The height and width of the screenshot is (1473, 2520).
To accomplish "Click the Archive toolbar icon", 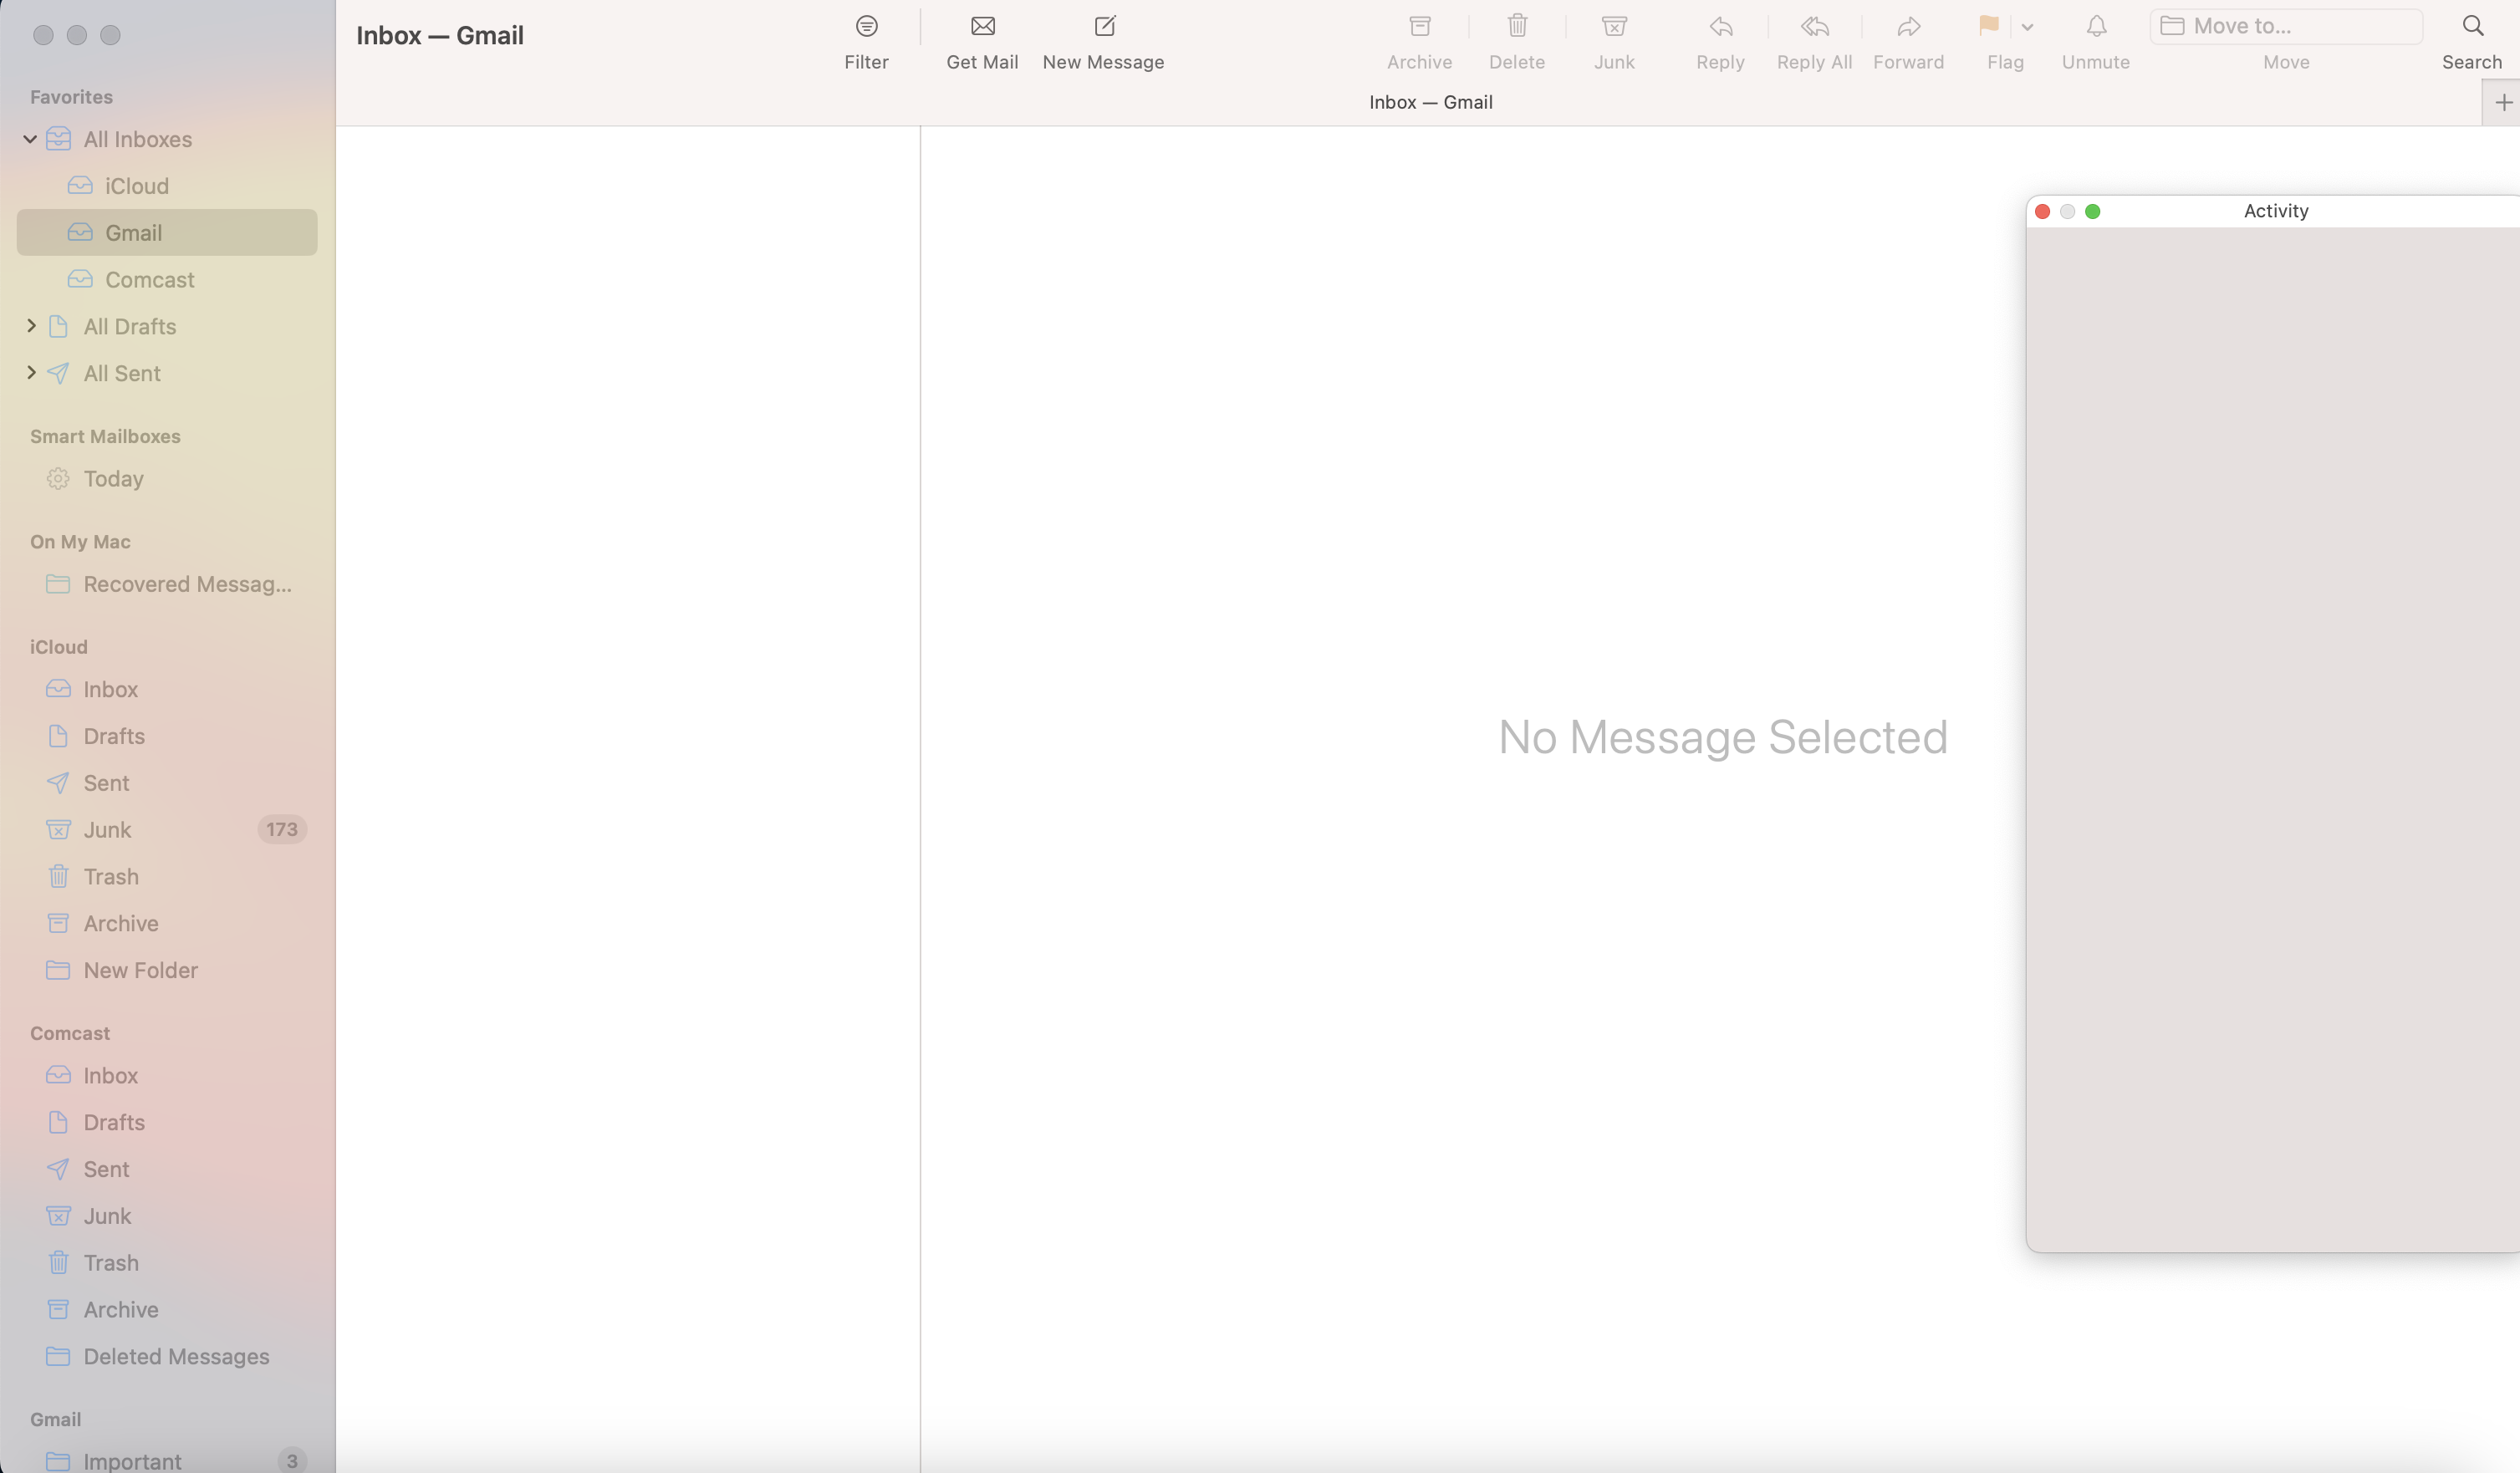I will 1419,27.
